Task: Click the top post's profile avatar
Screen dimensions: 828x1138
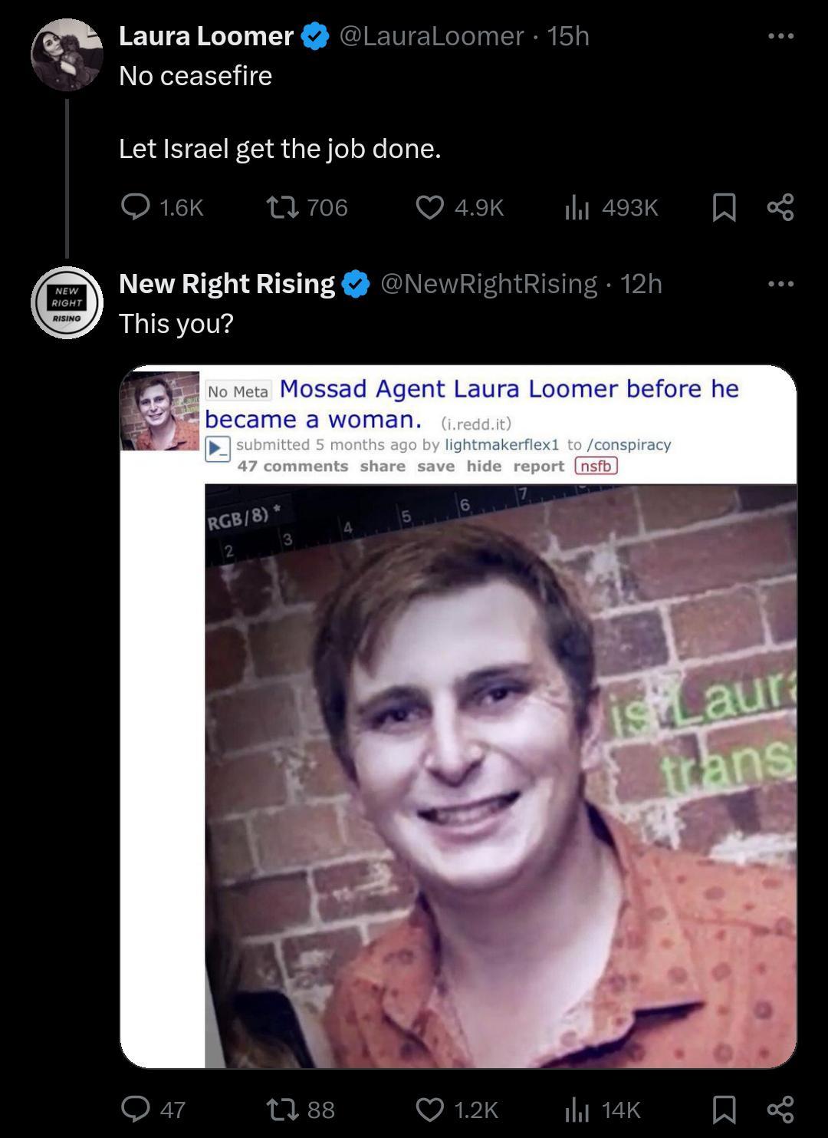Action: click(67, 54)
